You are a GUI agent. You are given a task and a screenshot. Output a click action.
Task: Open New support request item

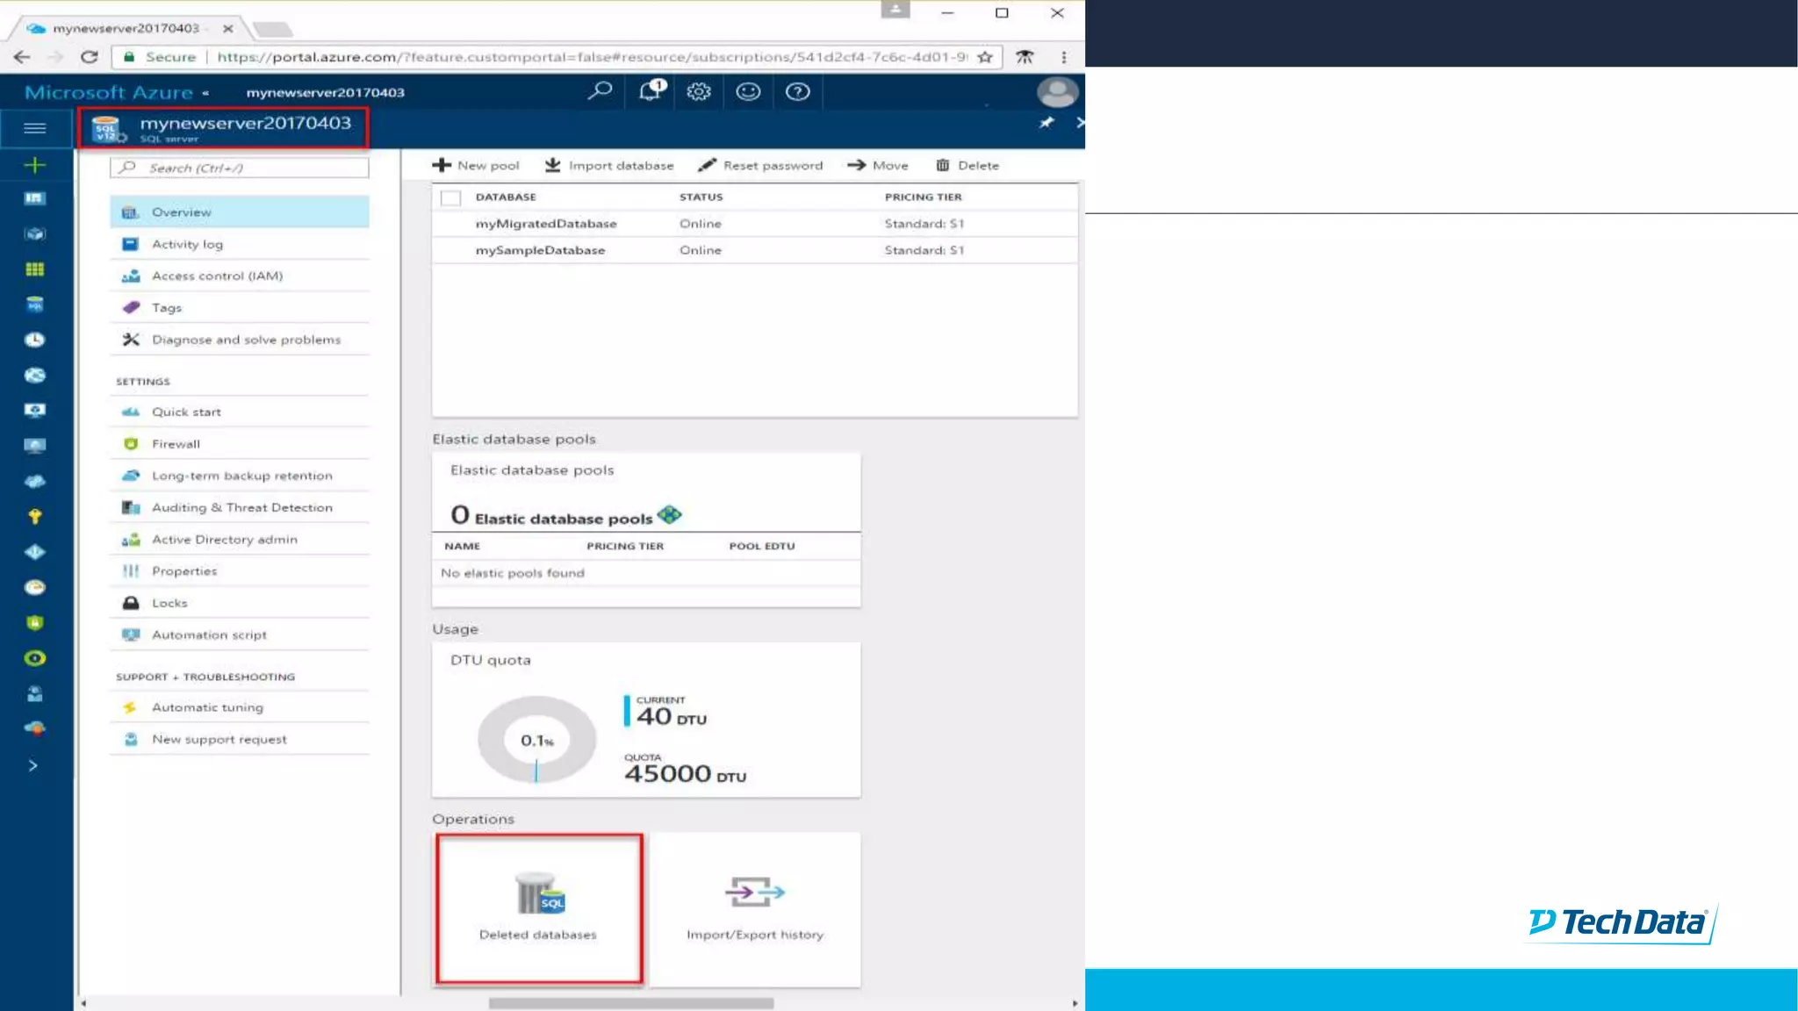point(240,739)
